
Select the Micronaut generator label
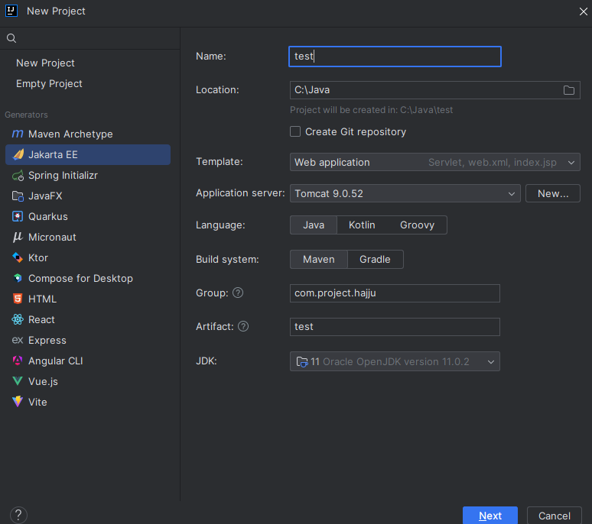tap(52, 237)
